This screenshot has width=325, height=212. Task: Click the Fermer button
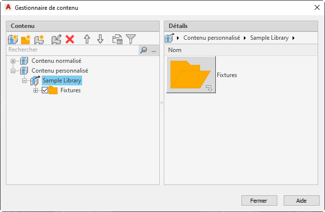tap(259, 201)
